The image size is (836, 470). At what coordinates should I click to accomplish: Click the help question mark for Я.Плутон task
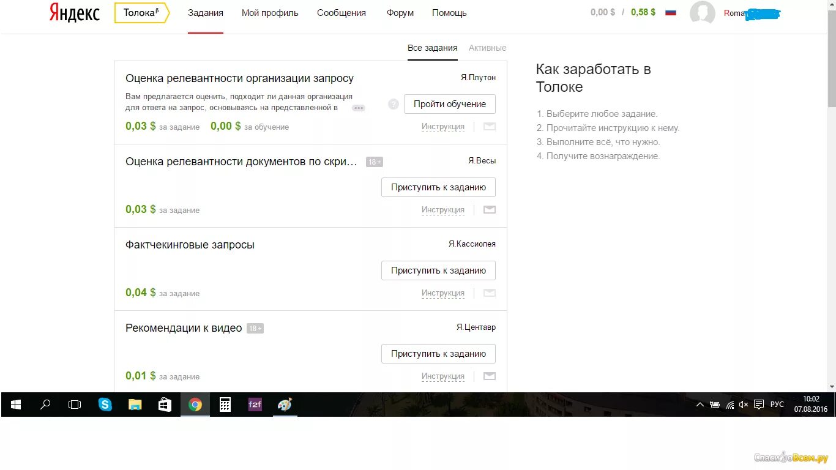(394, 104)
